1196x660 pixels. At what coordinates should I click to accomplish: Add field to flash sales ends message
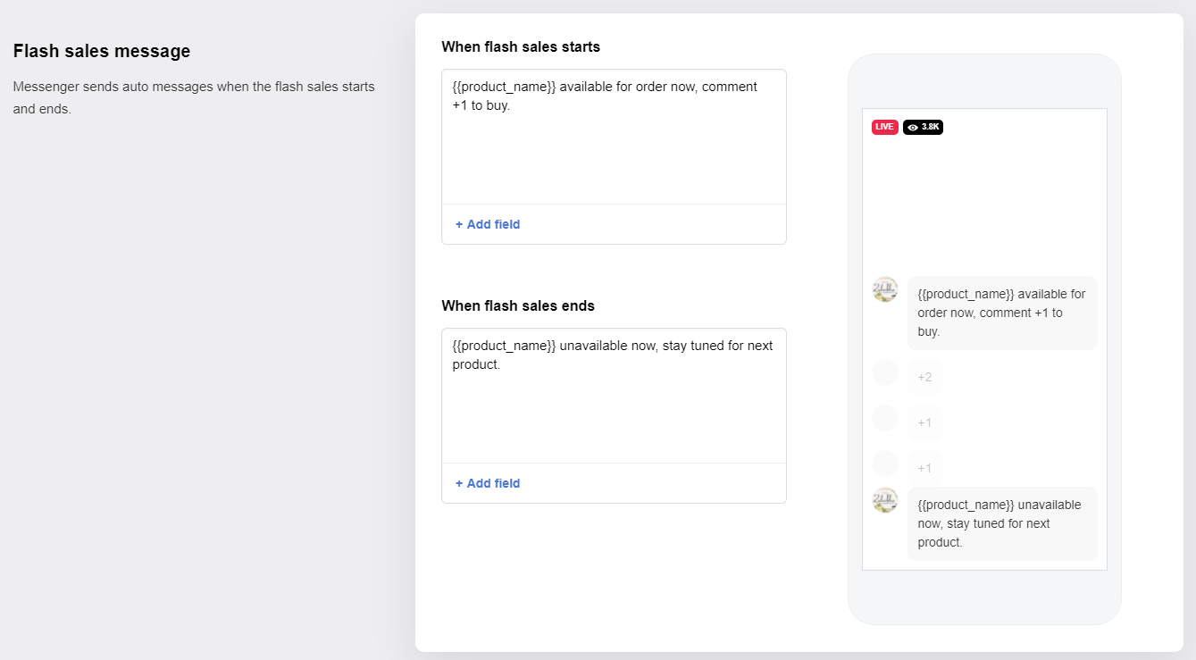point(488,483)
